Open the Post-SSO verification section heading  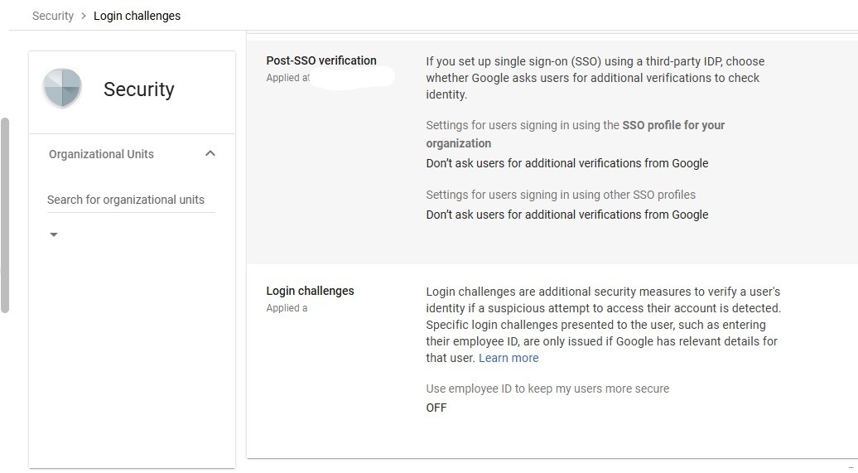tap(321, 60)
